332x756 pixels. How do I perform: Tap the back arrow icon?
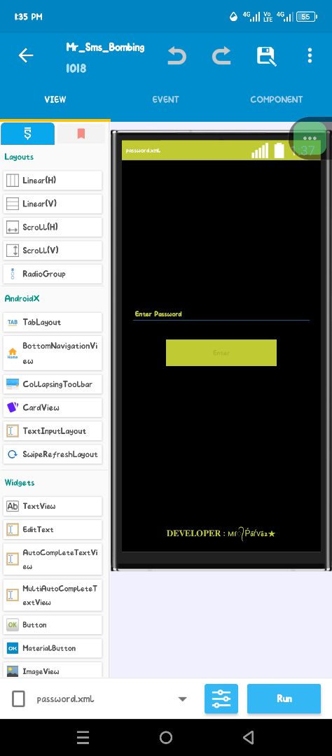tap(26, 56)
